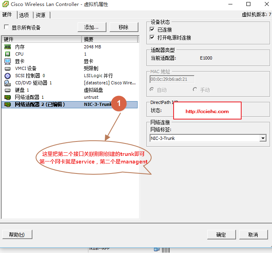Select the CPU row label
This screenshot has width=272, height=253.
[19, 54]
